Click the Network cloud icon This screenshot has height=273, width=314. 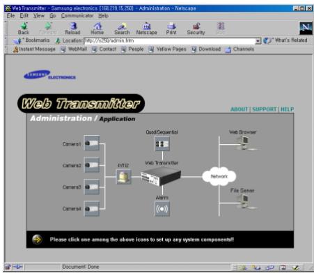pyautogui.click(x=219, y=176)
